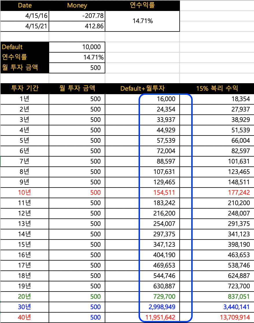Select the cell with 412.86
254x323 pixels.
point(77,26)
